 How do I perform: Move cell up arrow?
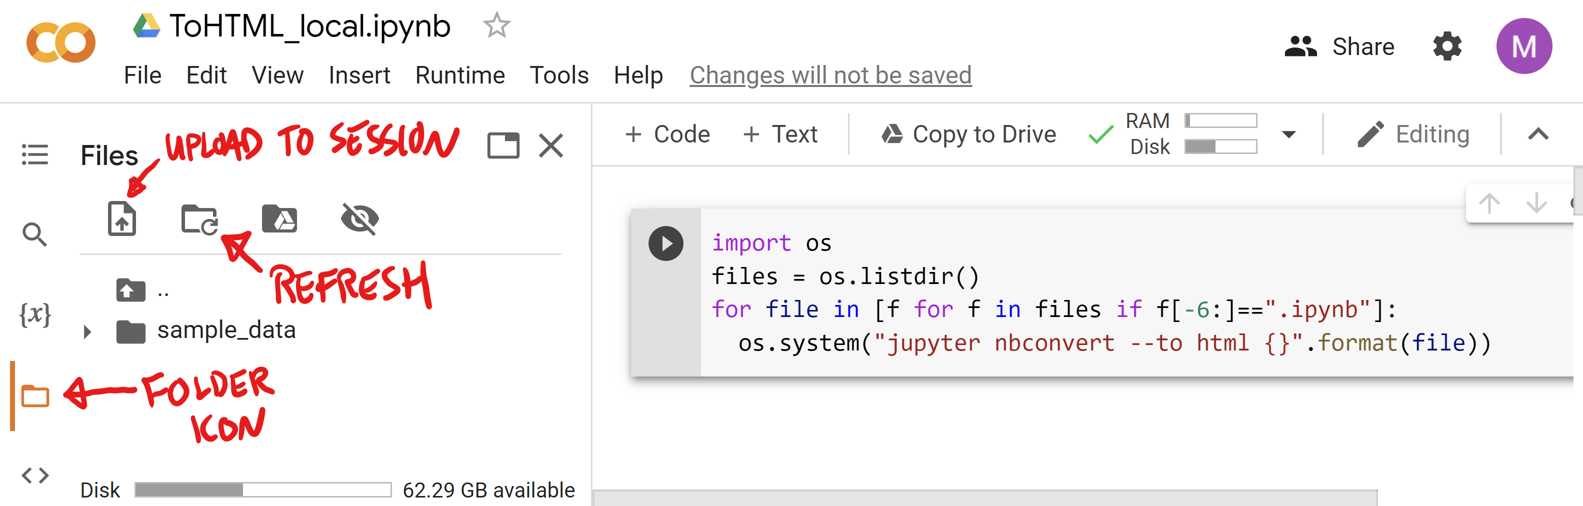[1489, 202]
